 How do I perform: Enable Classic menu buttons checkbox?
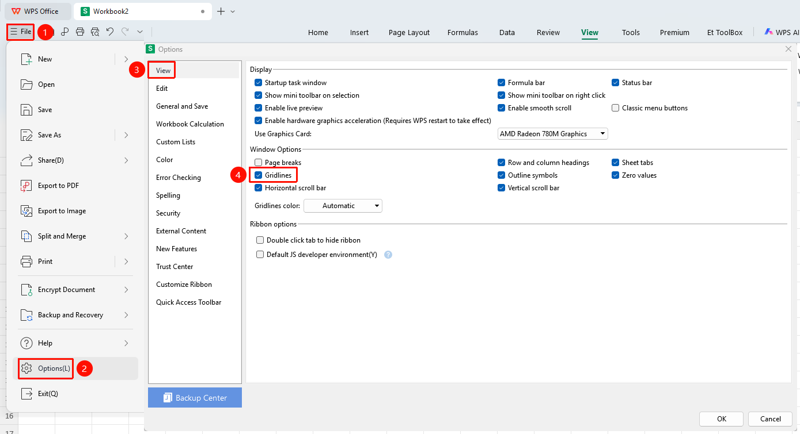coord(616,108)
